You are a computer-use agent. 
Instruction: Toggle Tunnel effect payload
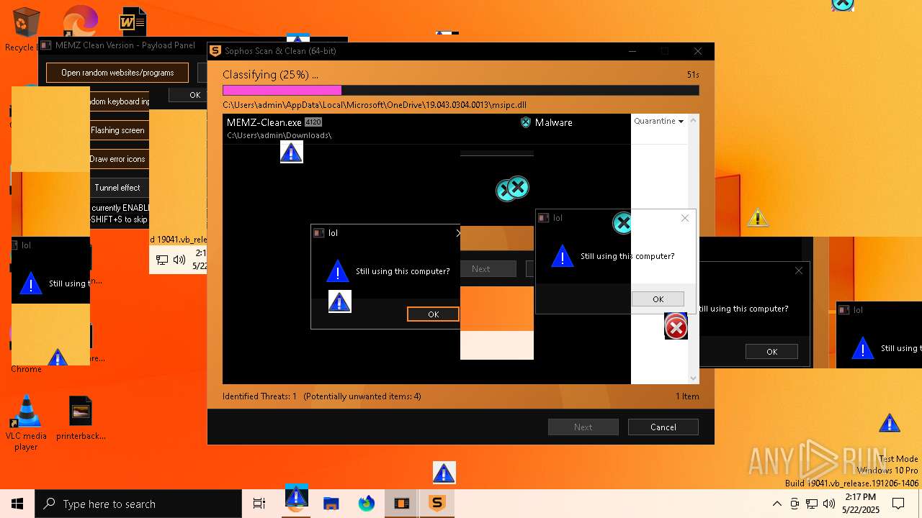pos(117,188)
